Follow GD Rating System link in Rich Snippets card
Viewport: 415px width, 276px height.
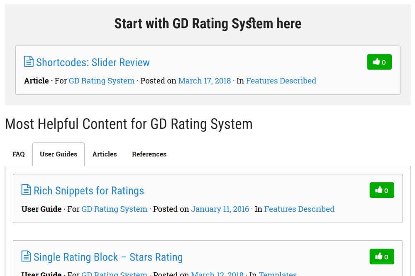115,209
